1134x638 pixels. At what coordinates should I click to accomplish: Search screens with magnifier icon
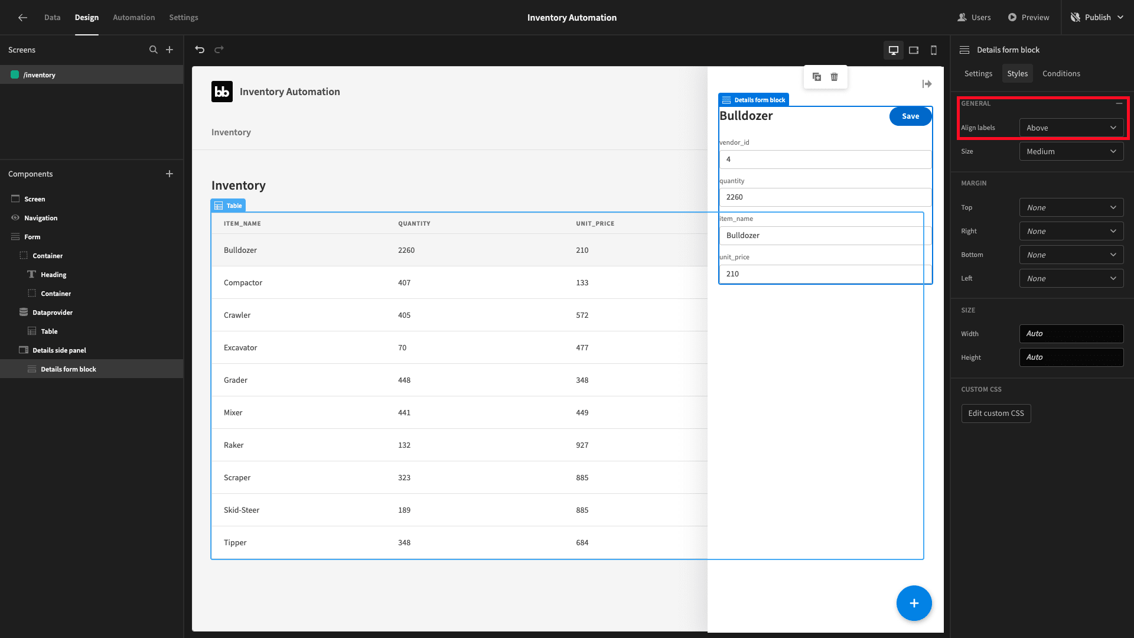pos(154,50)
